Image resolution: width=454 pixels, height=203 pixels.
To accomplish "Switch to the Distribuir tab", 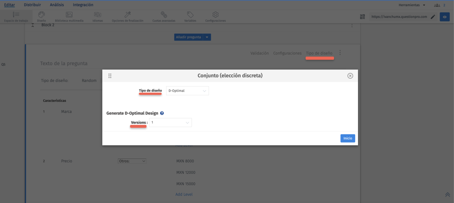I will click(x=32, y=5).
